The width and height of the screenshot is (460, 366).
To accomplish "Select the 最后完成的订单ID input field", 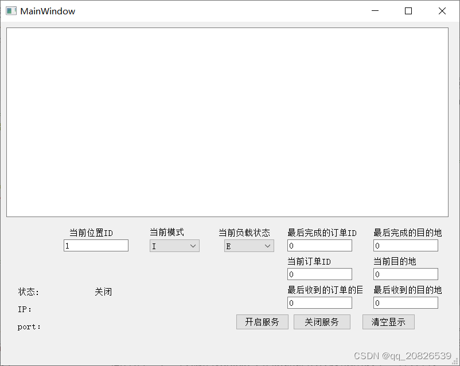I will coord(319,245).
